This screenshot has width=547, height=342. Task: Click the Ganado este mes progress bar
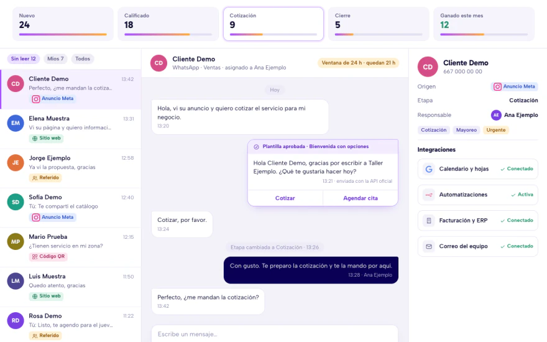pyautogui.click(x=484, y=35)
